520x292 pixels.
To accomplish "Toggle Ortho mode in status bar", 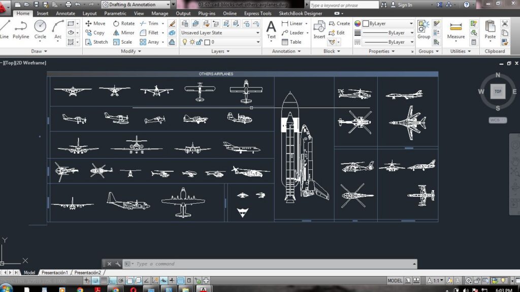I will [112, 281].
